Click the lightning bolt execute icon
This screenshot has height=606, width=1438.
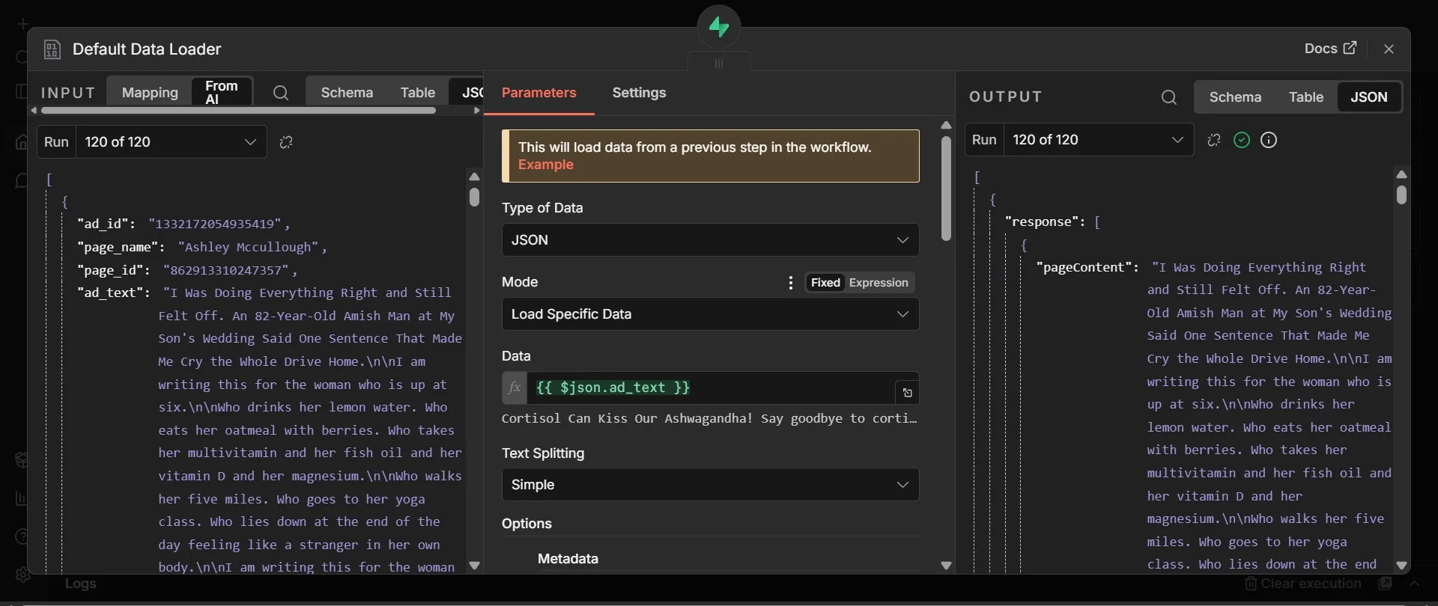719,28
